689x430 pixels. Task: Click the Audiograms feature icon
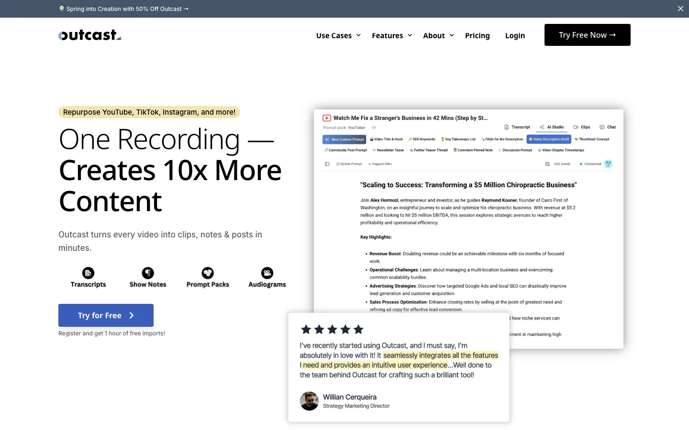(x=267, y=273)
